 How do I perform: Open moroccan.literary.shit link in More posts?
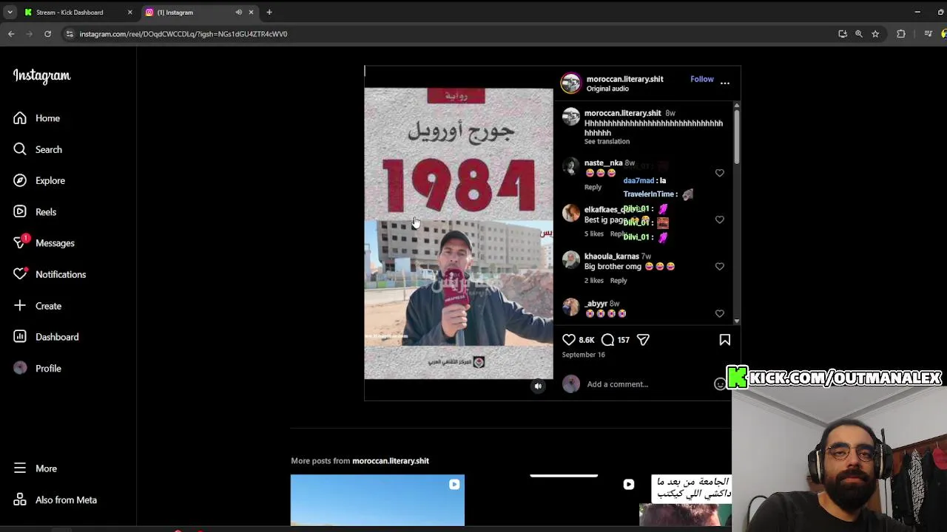391,461
